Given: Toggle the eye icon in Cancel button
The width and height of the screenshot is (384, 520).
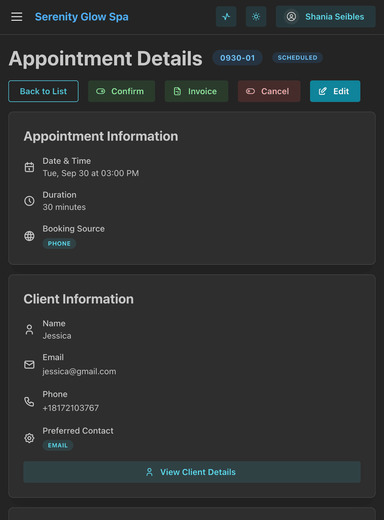Looking at the screenshot, I should click(x=250, y=91).
